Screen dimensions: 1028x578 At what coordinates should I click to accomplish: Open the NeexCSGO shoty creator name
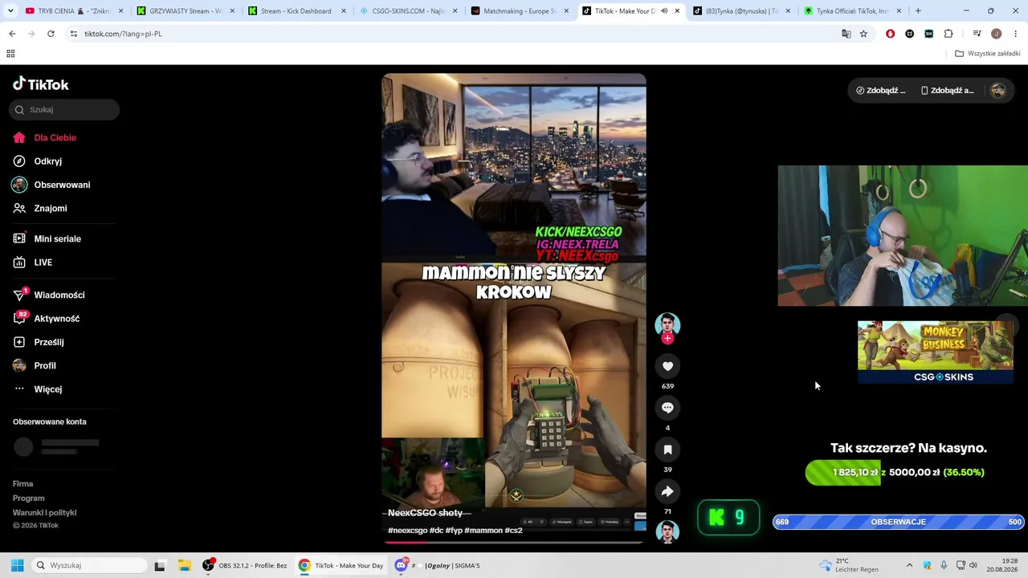[x=425, y=513]
